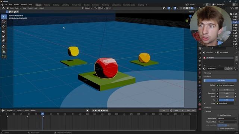Collapse the Surface panel
This screenshot has width=239, height=134.
[x=208, y=77]
